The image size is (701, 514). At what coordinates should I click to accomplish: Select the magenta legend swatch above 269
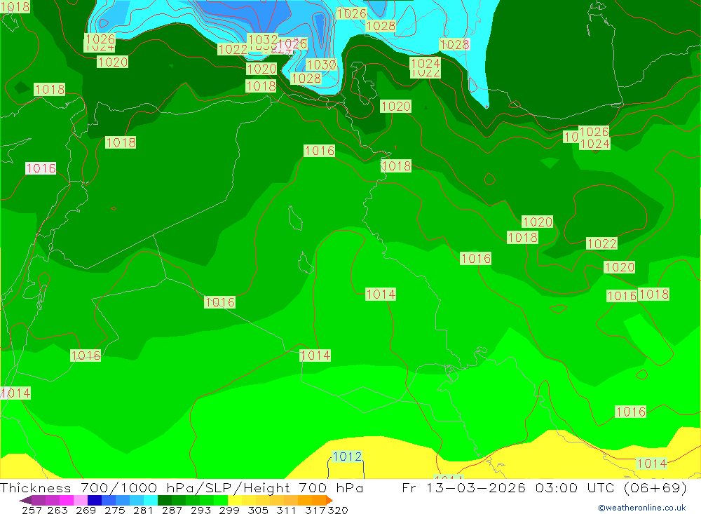pyautogui.click(x=66, y=500)
